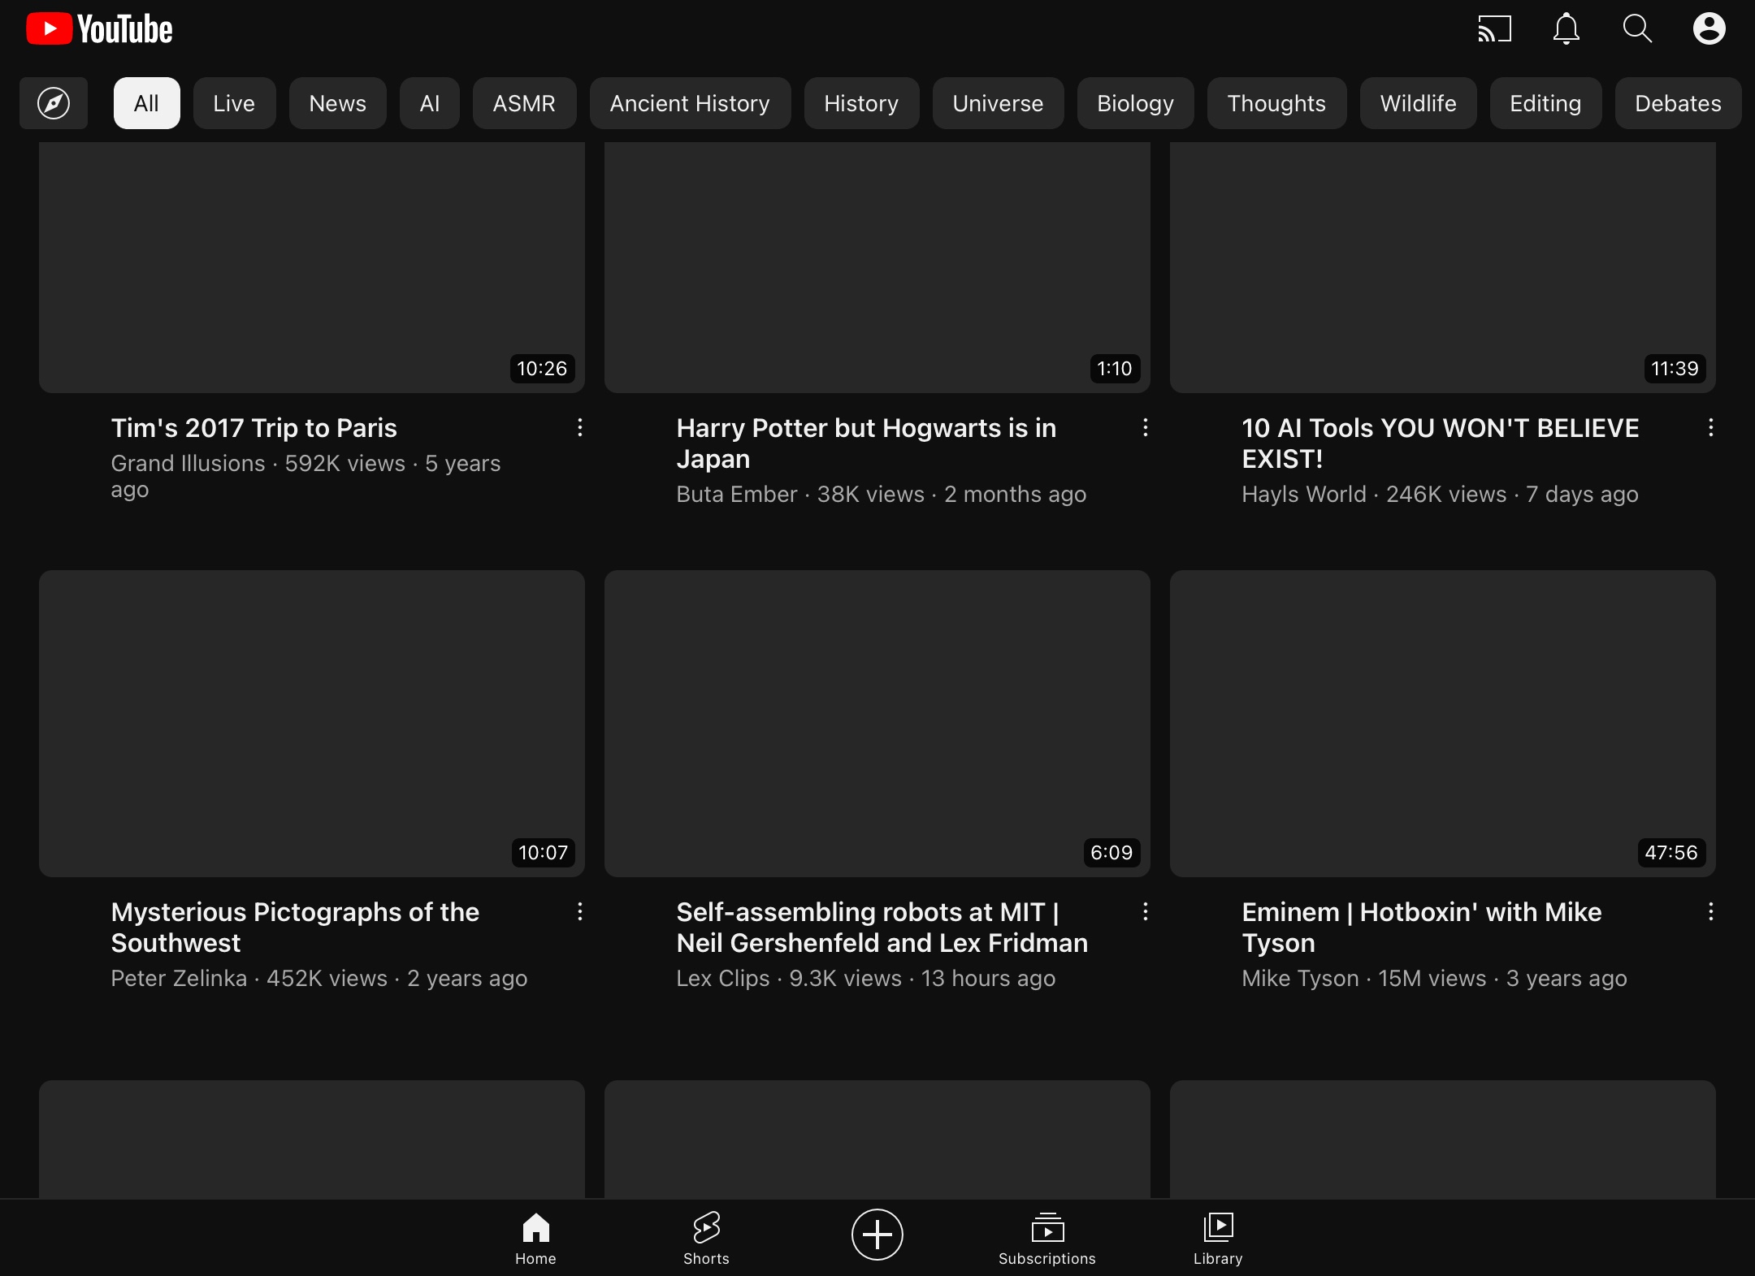Open your account profile avatar

[1709, 28]
